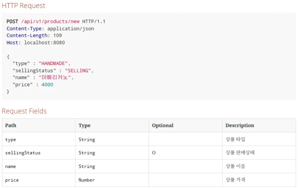Select the "아메리카노" JSON value
The image size is (298, 188).
tap(55, 77)
